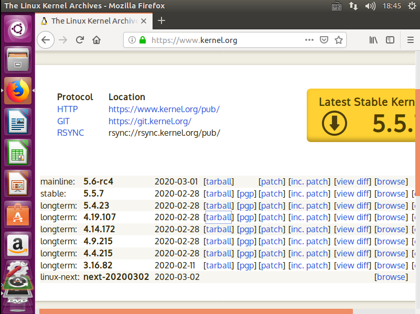This screenshot has height=314, width=420.
Task: Open the Firefox hamburger menu
Action: (x=411, y=40)
